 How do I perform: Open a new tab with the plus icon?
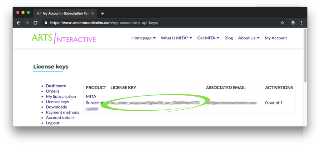pyautogui.click(x=102, y=13)
